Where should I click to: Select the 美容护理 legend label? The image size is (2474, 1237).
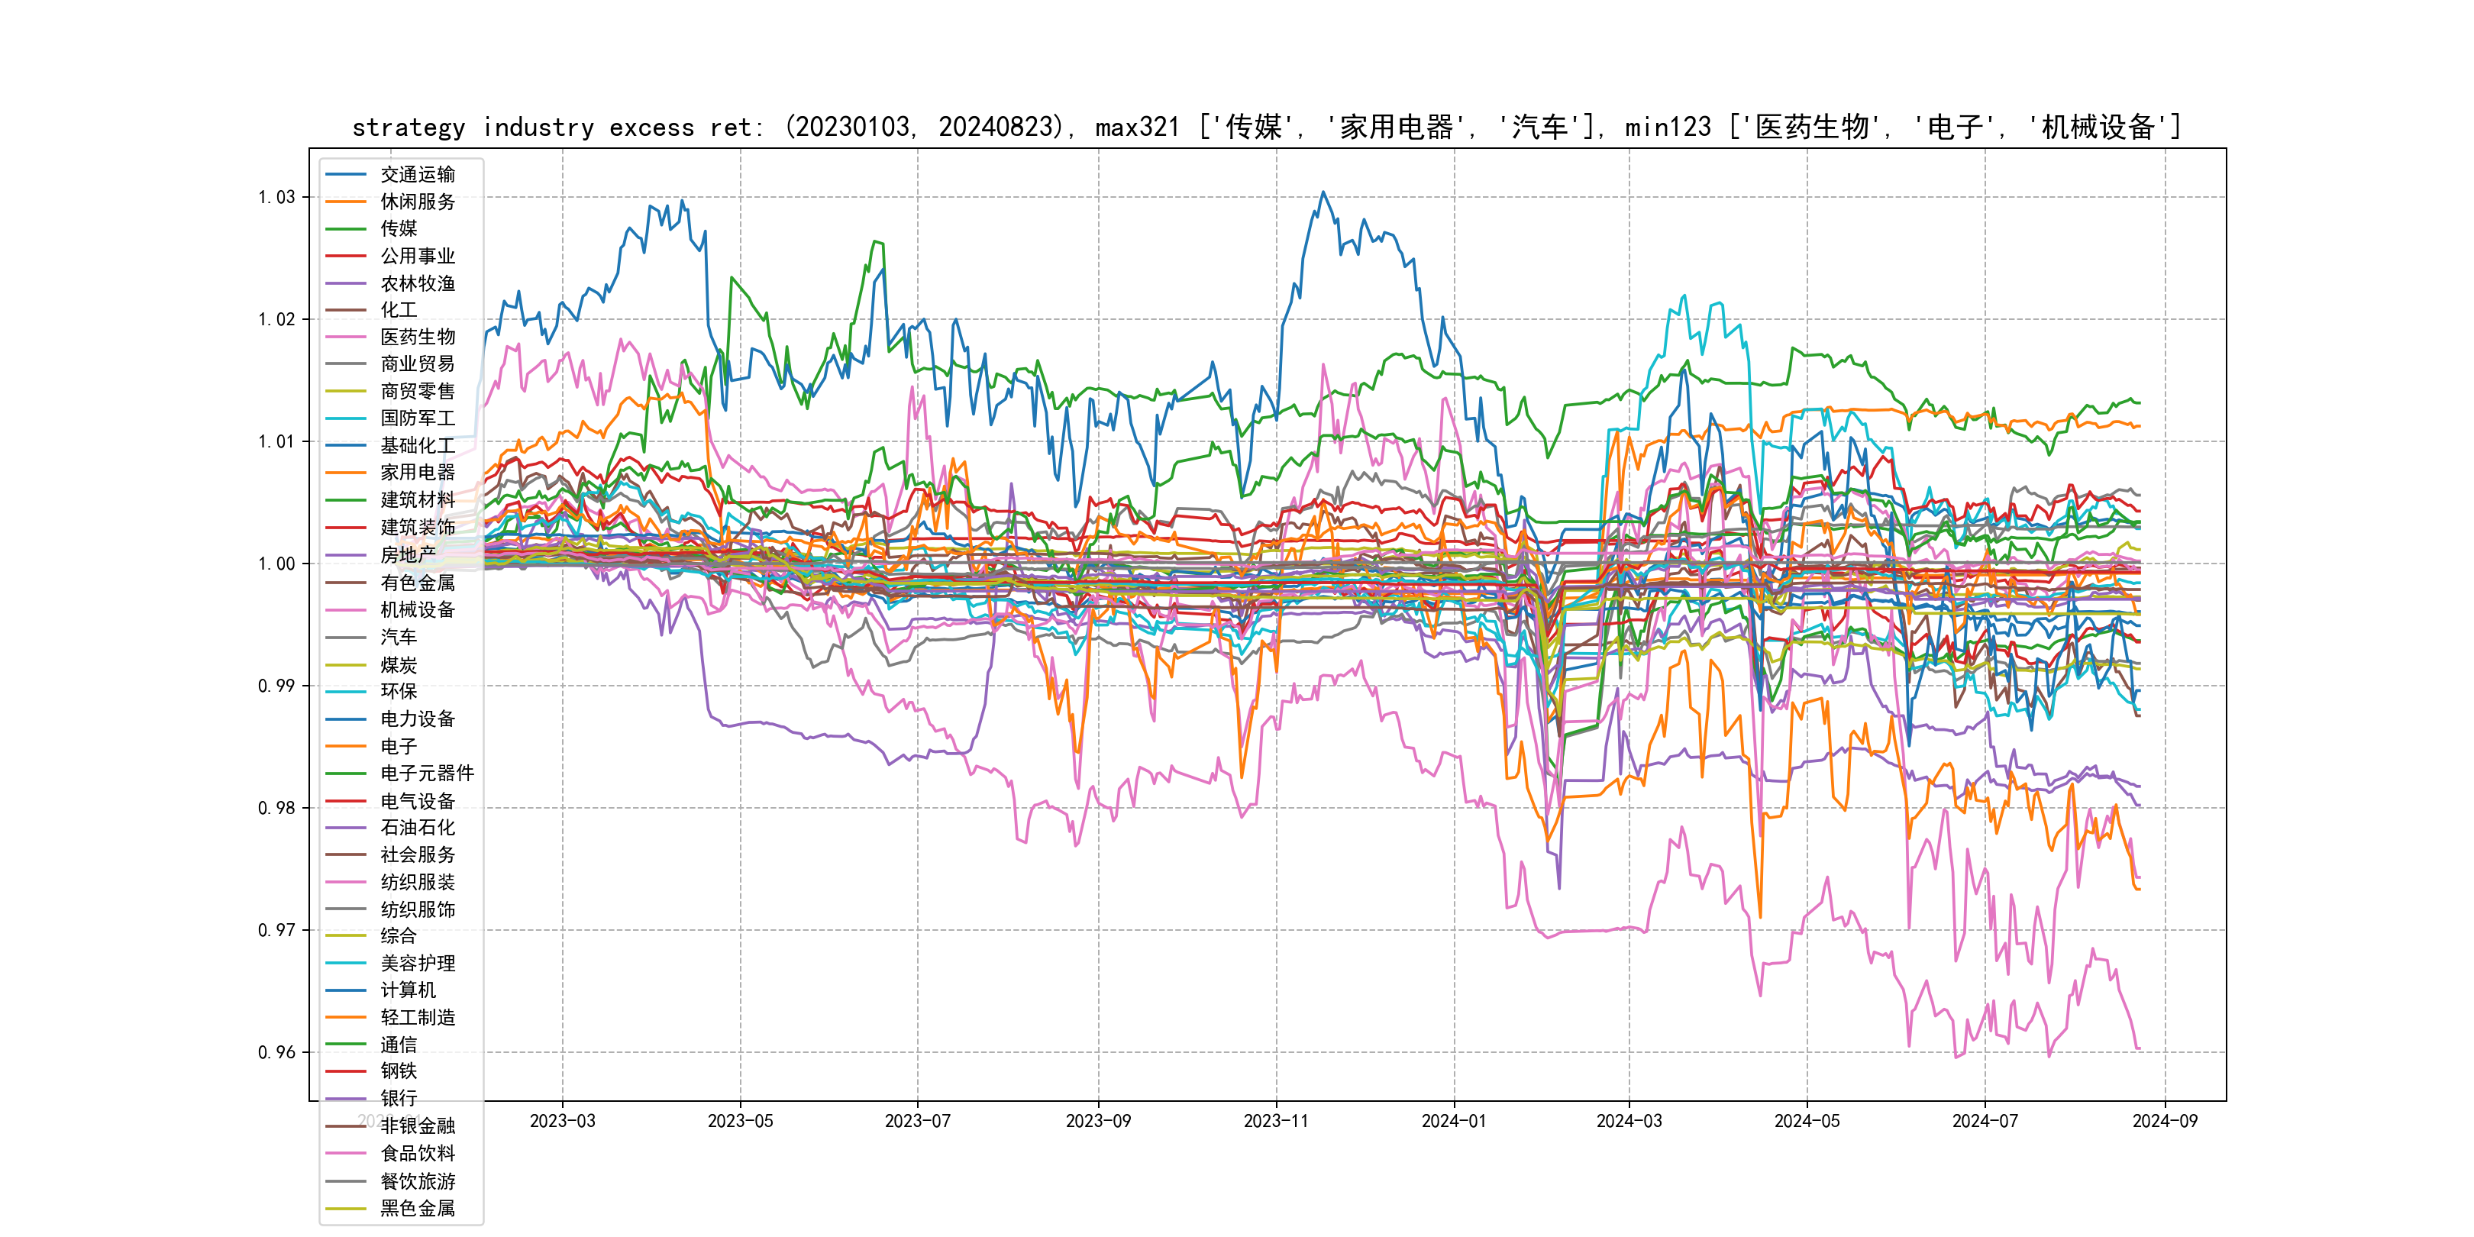click(417, 964)
